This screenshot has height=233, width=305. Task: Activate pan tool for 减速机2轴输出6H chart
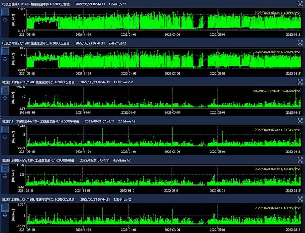click(x=5, y=216)
